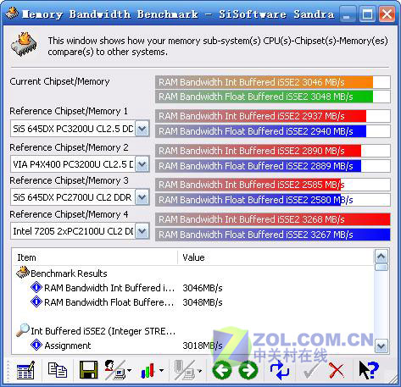Activate the context help cursor icon

click(368, 370)
